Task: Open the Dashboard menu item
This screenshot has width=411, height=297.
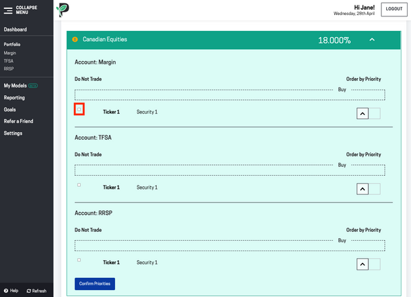Action: (x=15, y=29)
